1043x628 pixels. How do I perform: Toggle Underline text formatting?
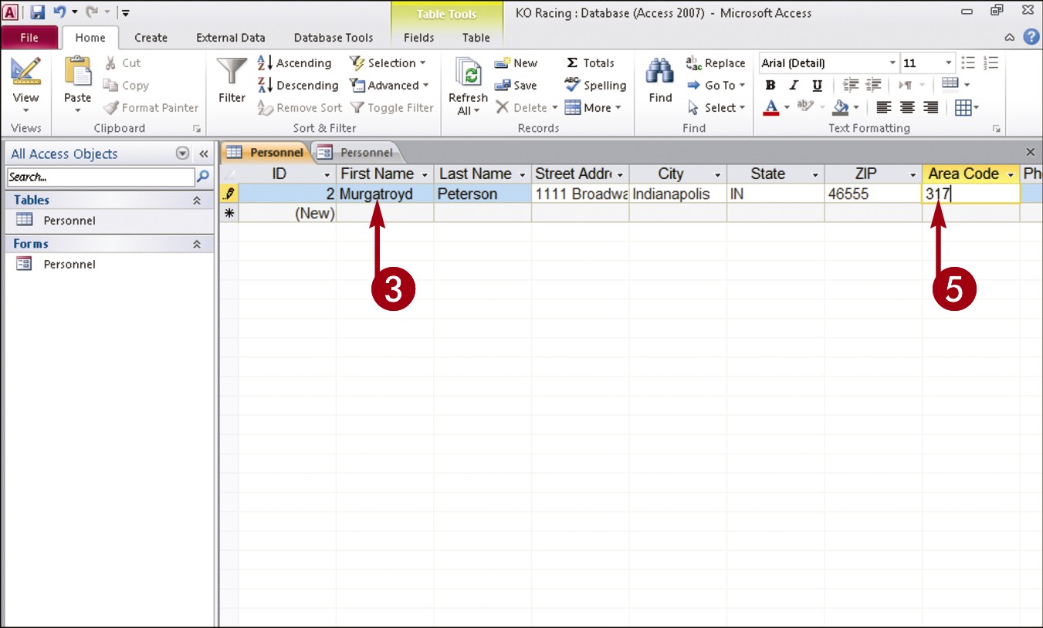(x=817, y=86)
